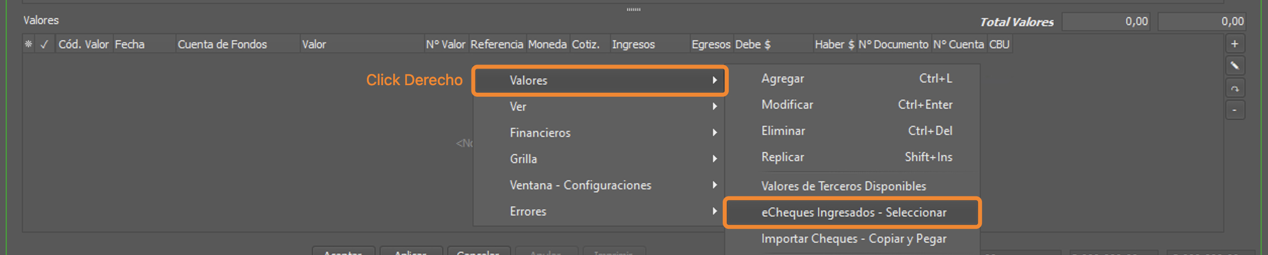
Task: Click the refresh arrow icon beside grid
Action: pyautogui.click(x=1234, y=88)
